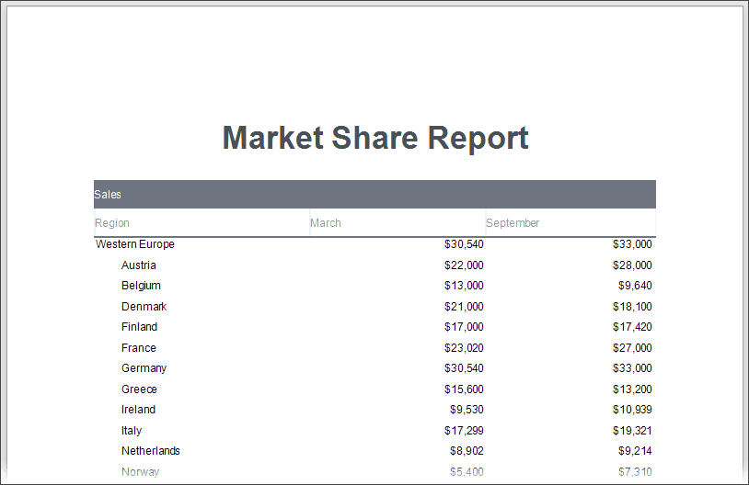The height and width of the screenshot is (485, 749).
Task: Click Ireland's September value $10,939
Action: (632, 410)
